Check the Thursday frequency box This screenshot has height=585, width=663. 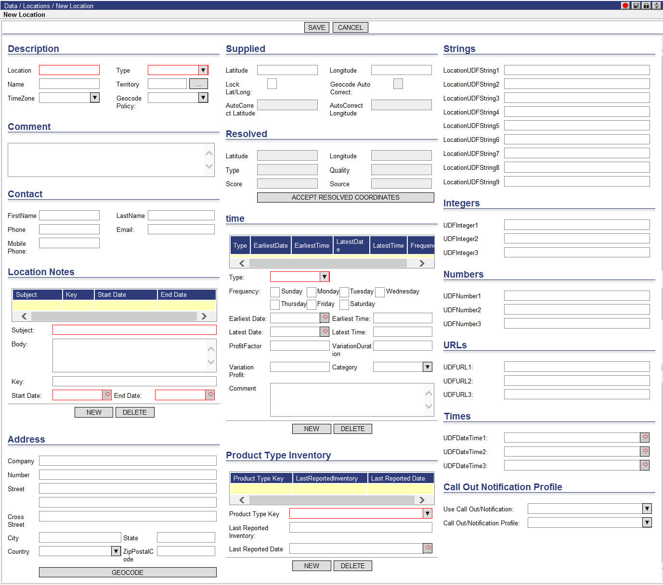tap(275, 305)
